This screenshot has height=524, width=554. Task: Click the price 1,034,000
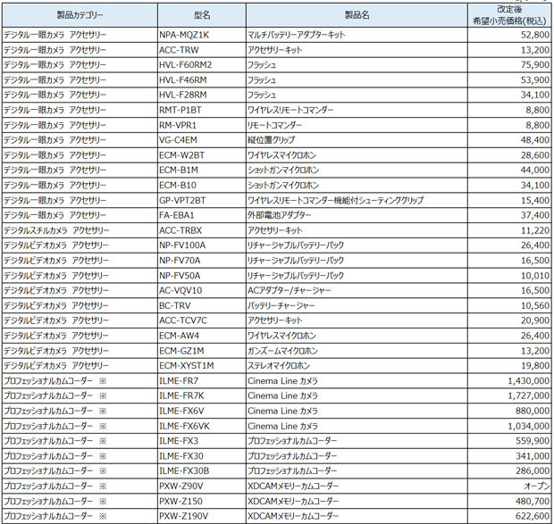(529, 426)
